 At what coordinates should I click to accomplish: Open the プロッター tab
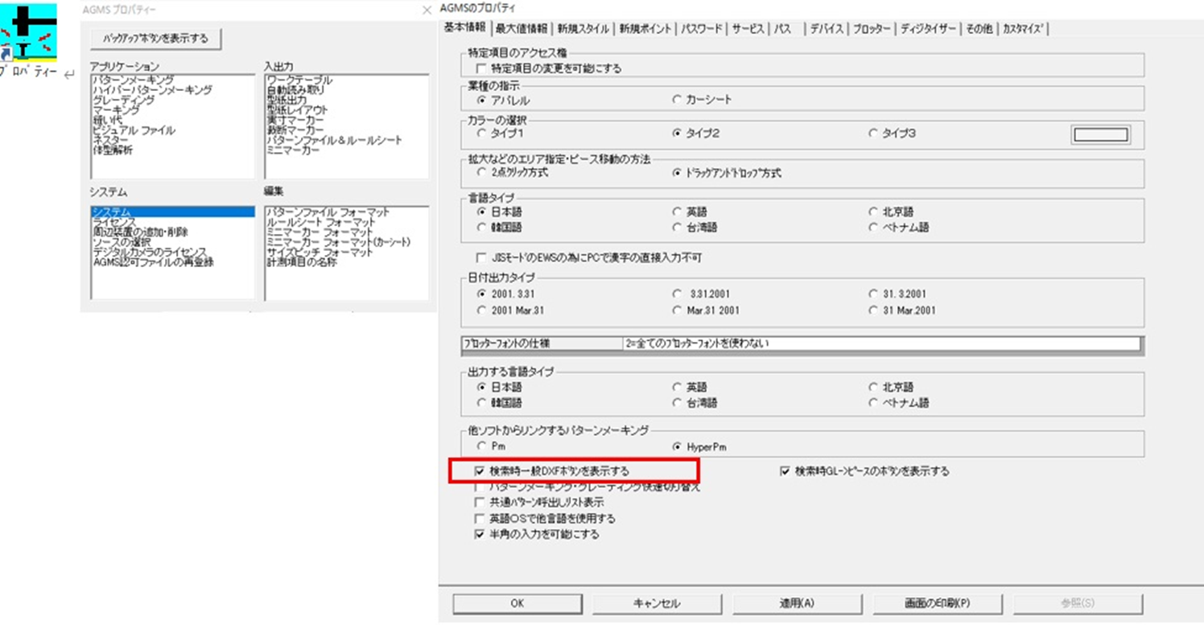pos(872,28)
